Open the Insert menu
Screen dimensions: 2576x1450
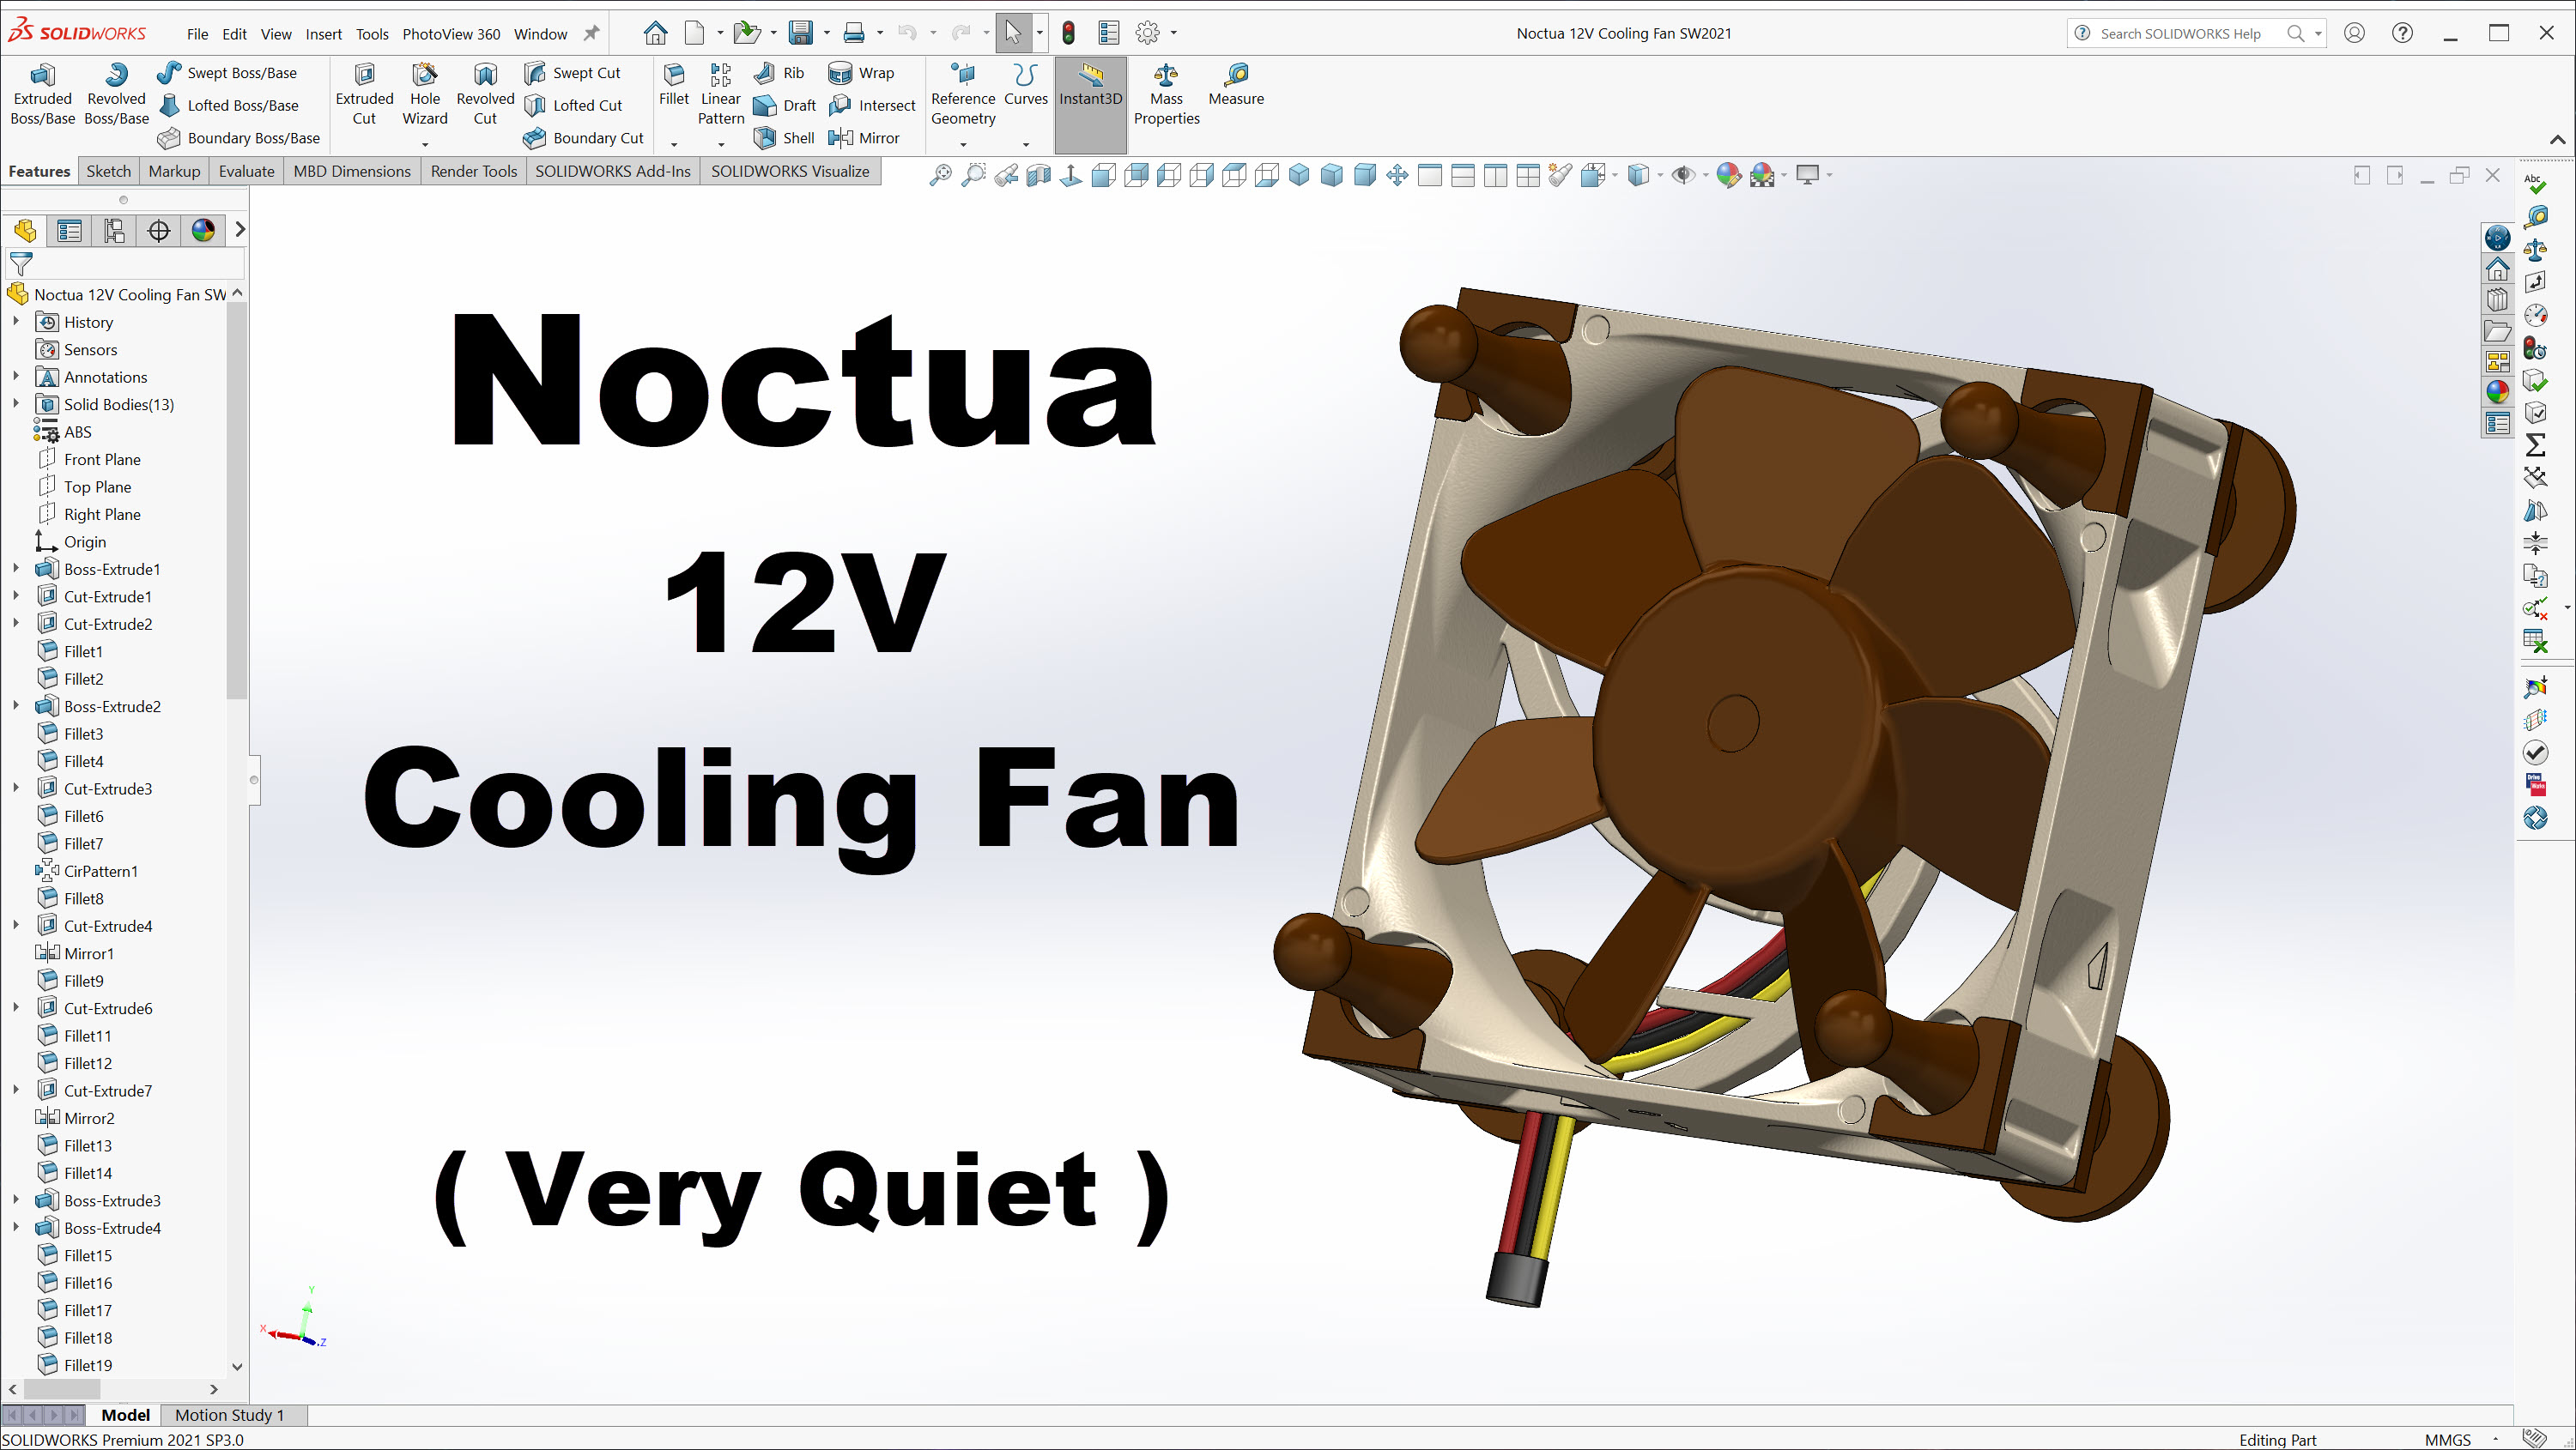click(323, 34)
